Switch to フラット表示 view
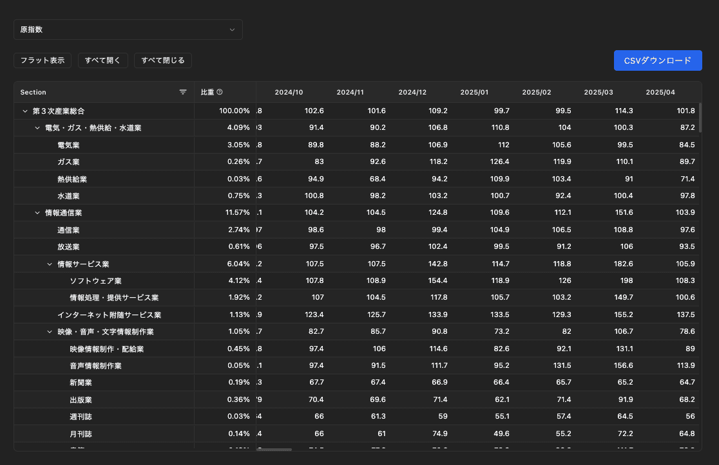719x465 pixels. [43, 60]
